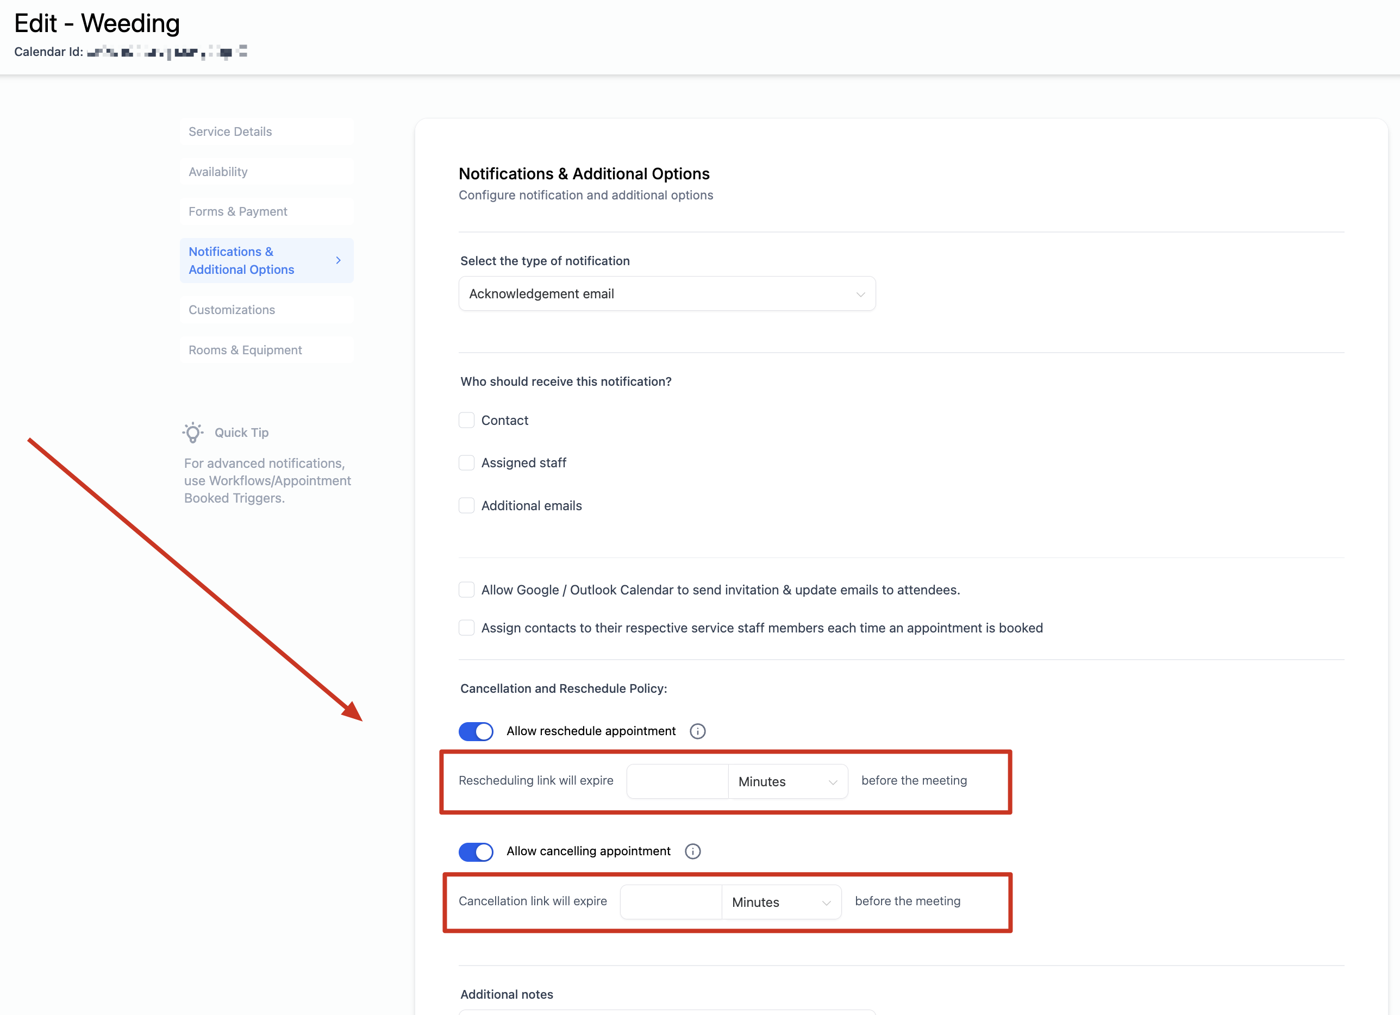The width and height of the screenshot is (1400, 1015).
Task: Toggle off Allow cancelling appointment switch
Action: tap(476, 852)
